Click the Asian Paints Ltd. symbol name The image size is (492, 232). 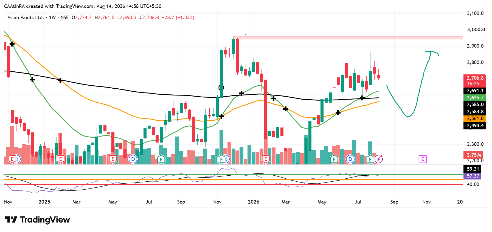(26, 18)
